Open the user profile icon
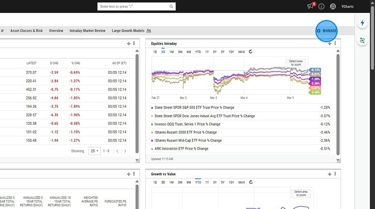Image resolution: width=375 pixels, height=209 pixels. pyautogui.click(x=333, y=7)
